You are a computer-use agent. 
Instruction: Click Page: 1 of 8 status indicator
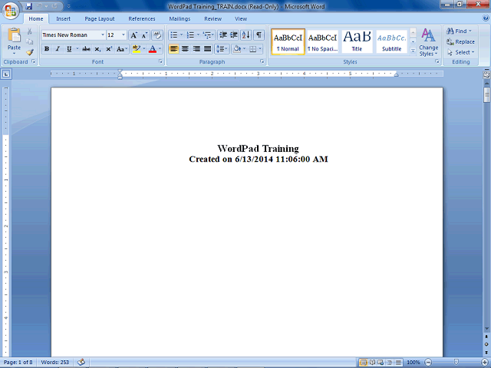point(18,363)
